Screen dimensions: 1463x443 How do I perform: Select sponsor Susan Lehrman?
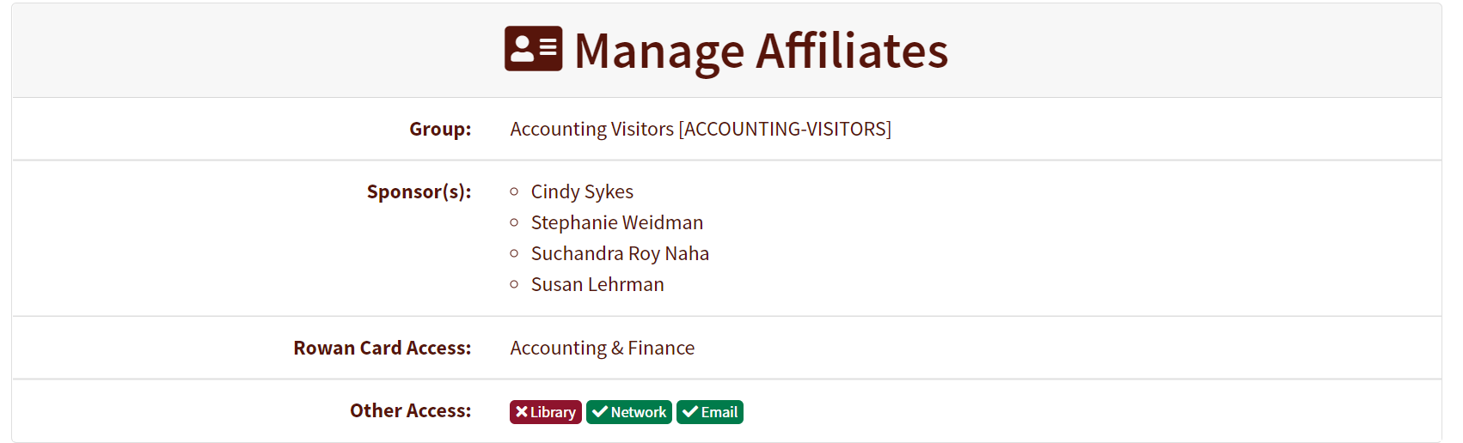pyautogui.click(x=597, y=284)
